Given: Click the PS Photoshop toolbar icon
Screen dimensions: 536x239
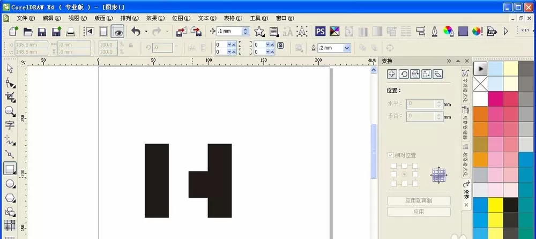Looking at the screenshot, I should click(x=320, y=32).
